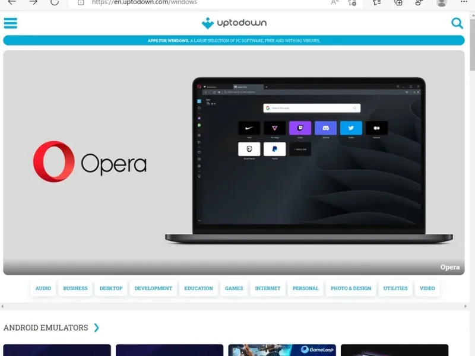Image resolution: width=475 pixels, height=356 pixels.
Task: Open the ANDROID EMULATORS heading link
Action: (x=46, y=328)
